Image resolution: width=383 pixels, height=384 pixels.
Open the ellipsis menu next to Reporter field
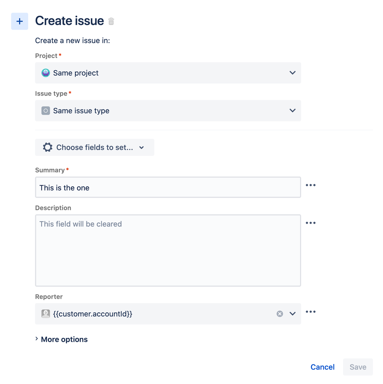pyautogui.click(x=310, y=312)
